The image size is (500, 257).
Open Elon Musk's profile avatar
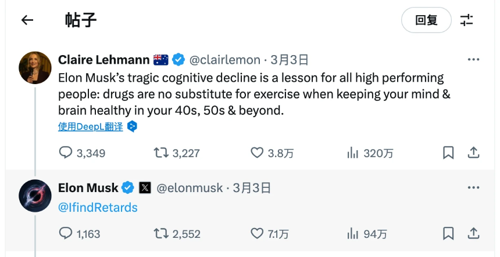point(35,196)
